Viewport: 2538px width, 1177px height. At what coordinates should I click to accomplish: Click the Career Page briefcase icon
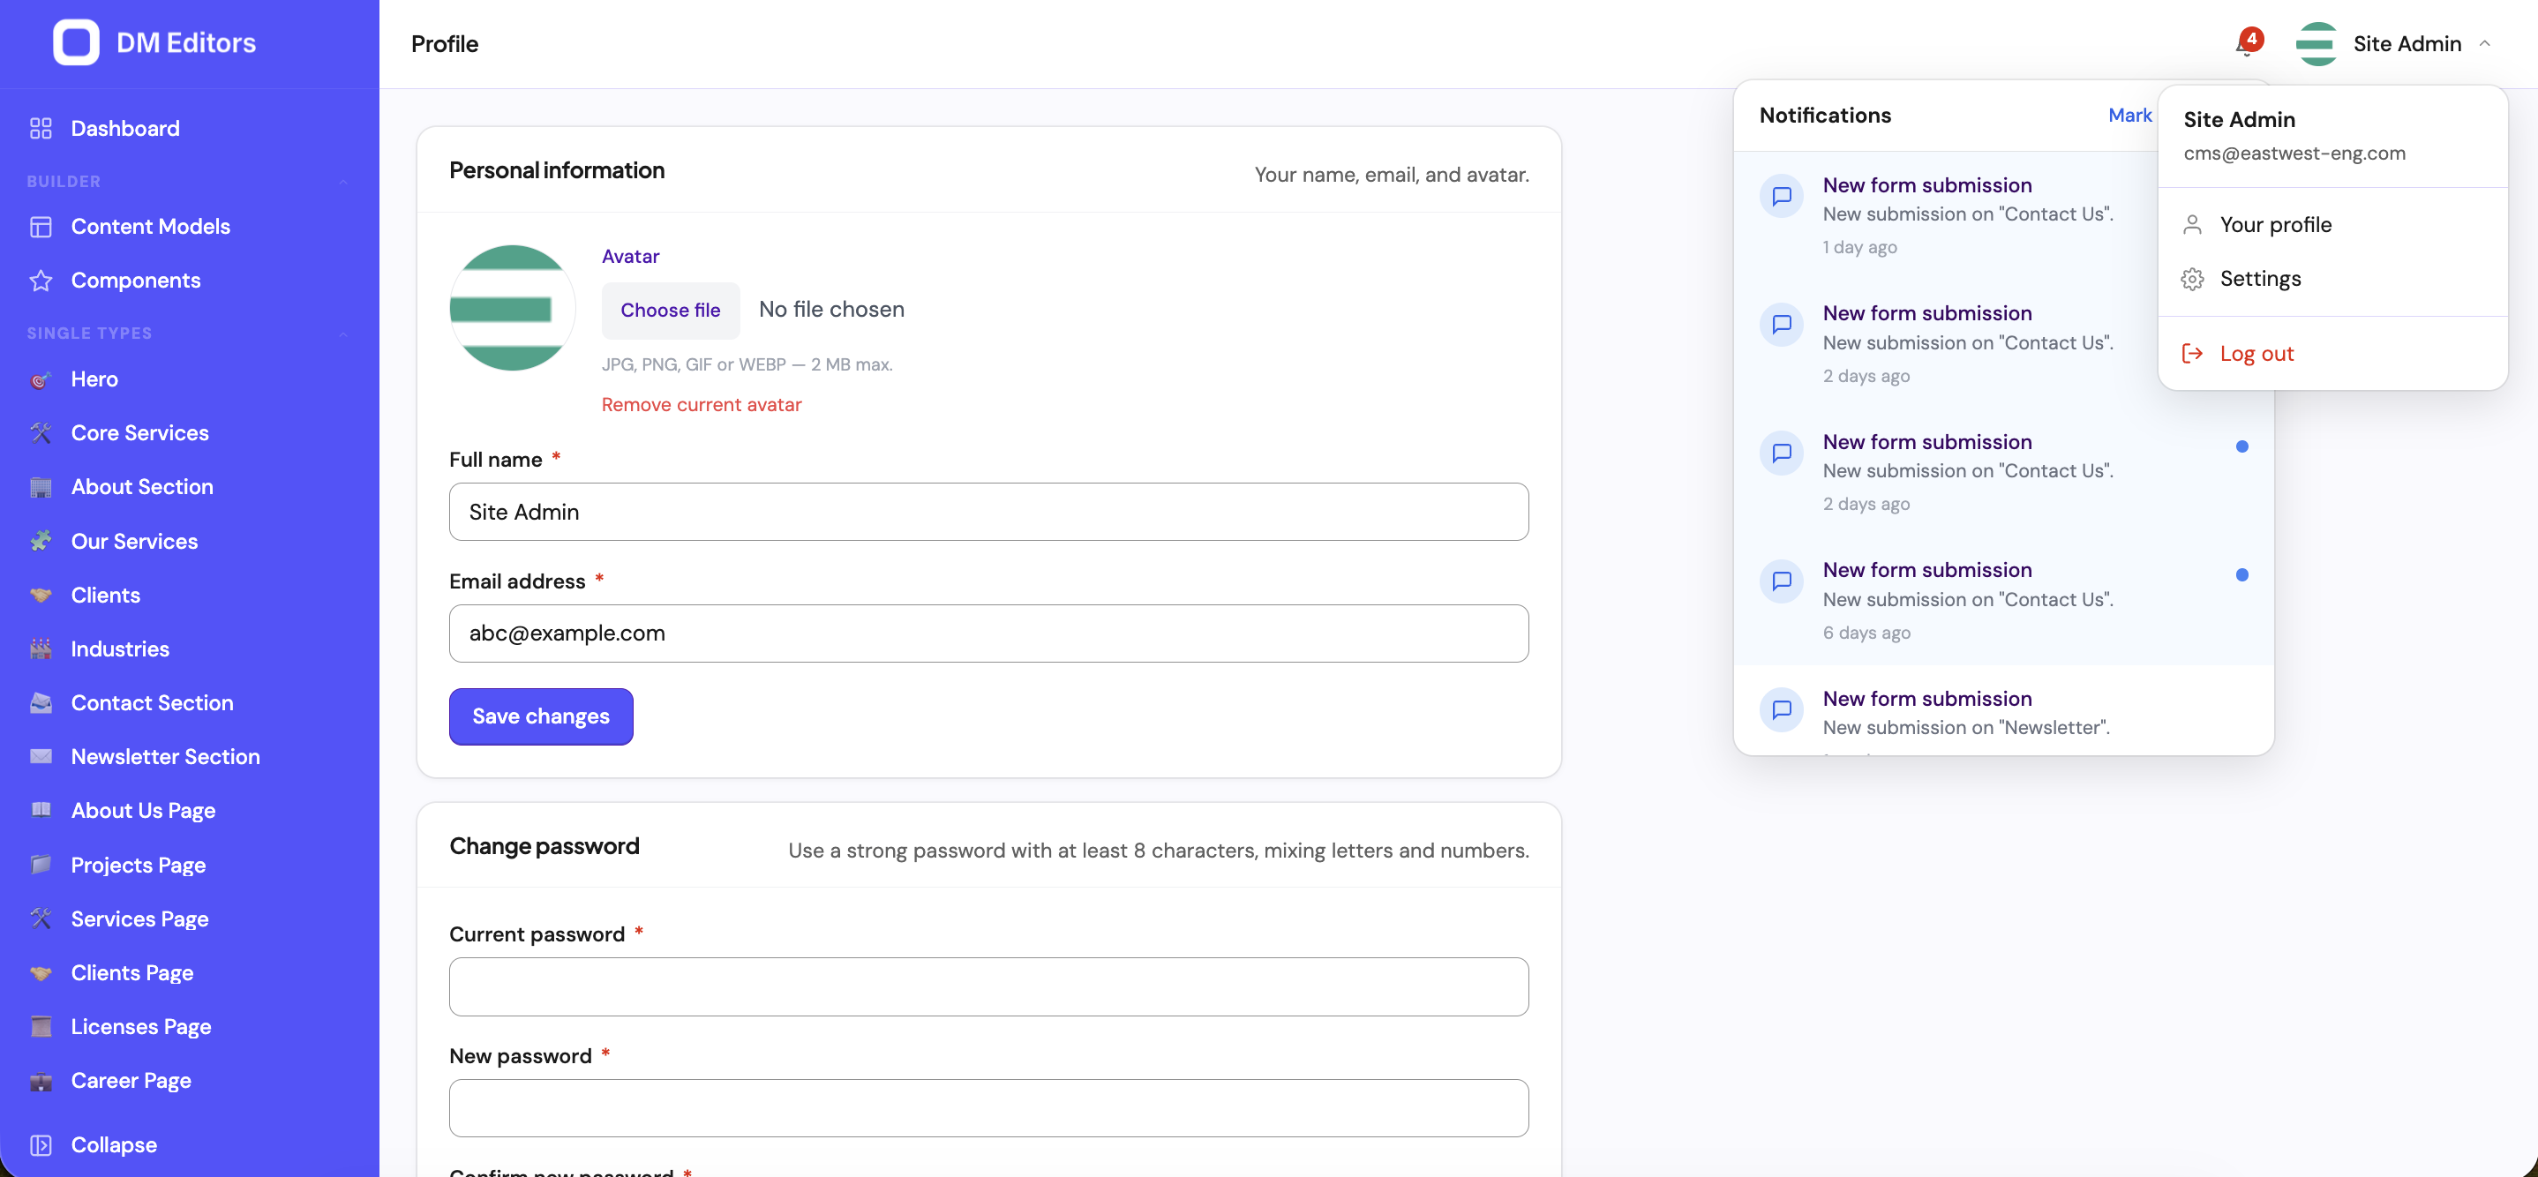[41, 1081]
